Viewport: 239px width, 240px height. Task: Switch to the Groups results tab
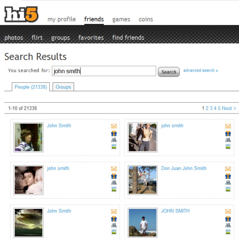[63, 87]
